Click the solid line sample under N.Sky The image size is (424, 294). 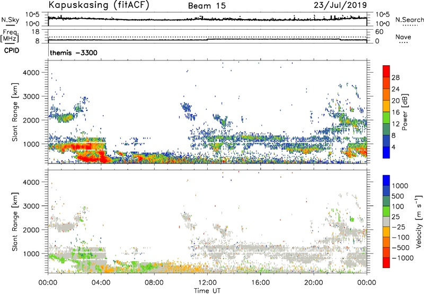(10, 25)
